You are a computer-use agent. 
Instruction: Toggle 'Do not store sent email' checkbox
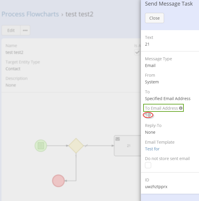148,165
